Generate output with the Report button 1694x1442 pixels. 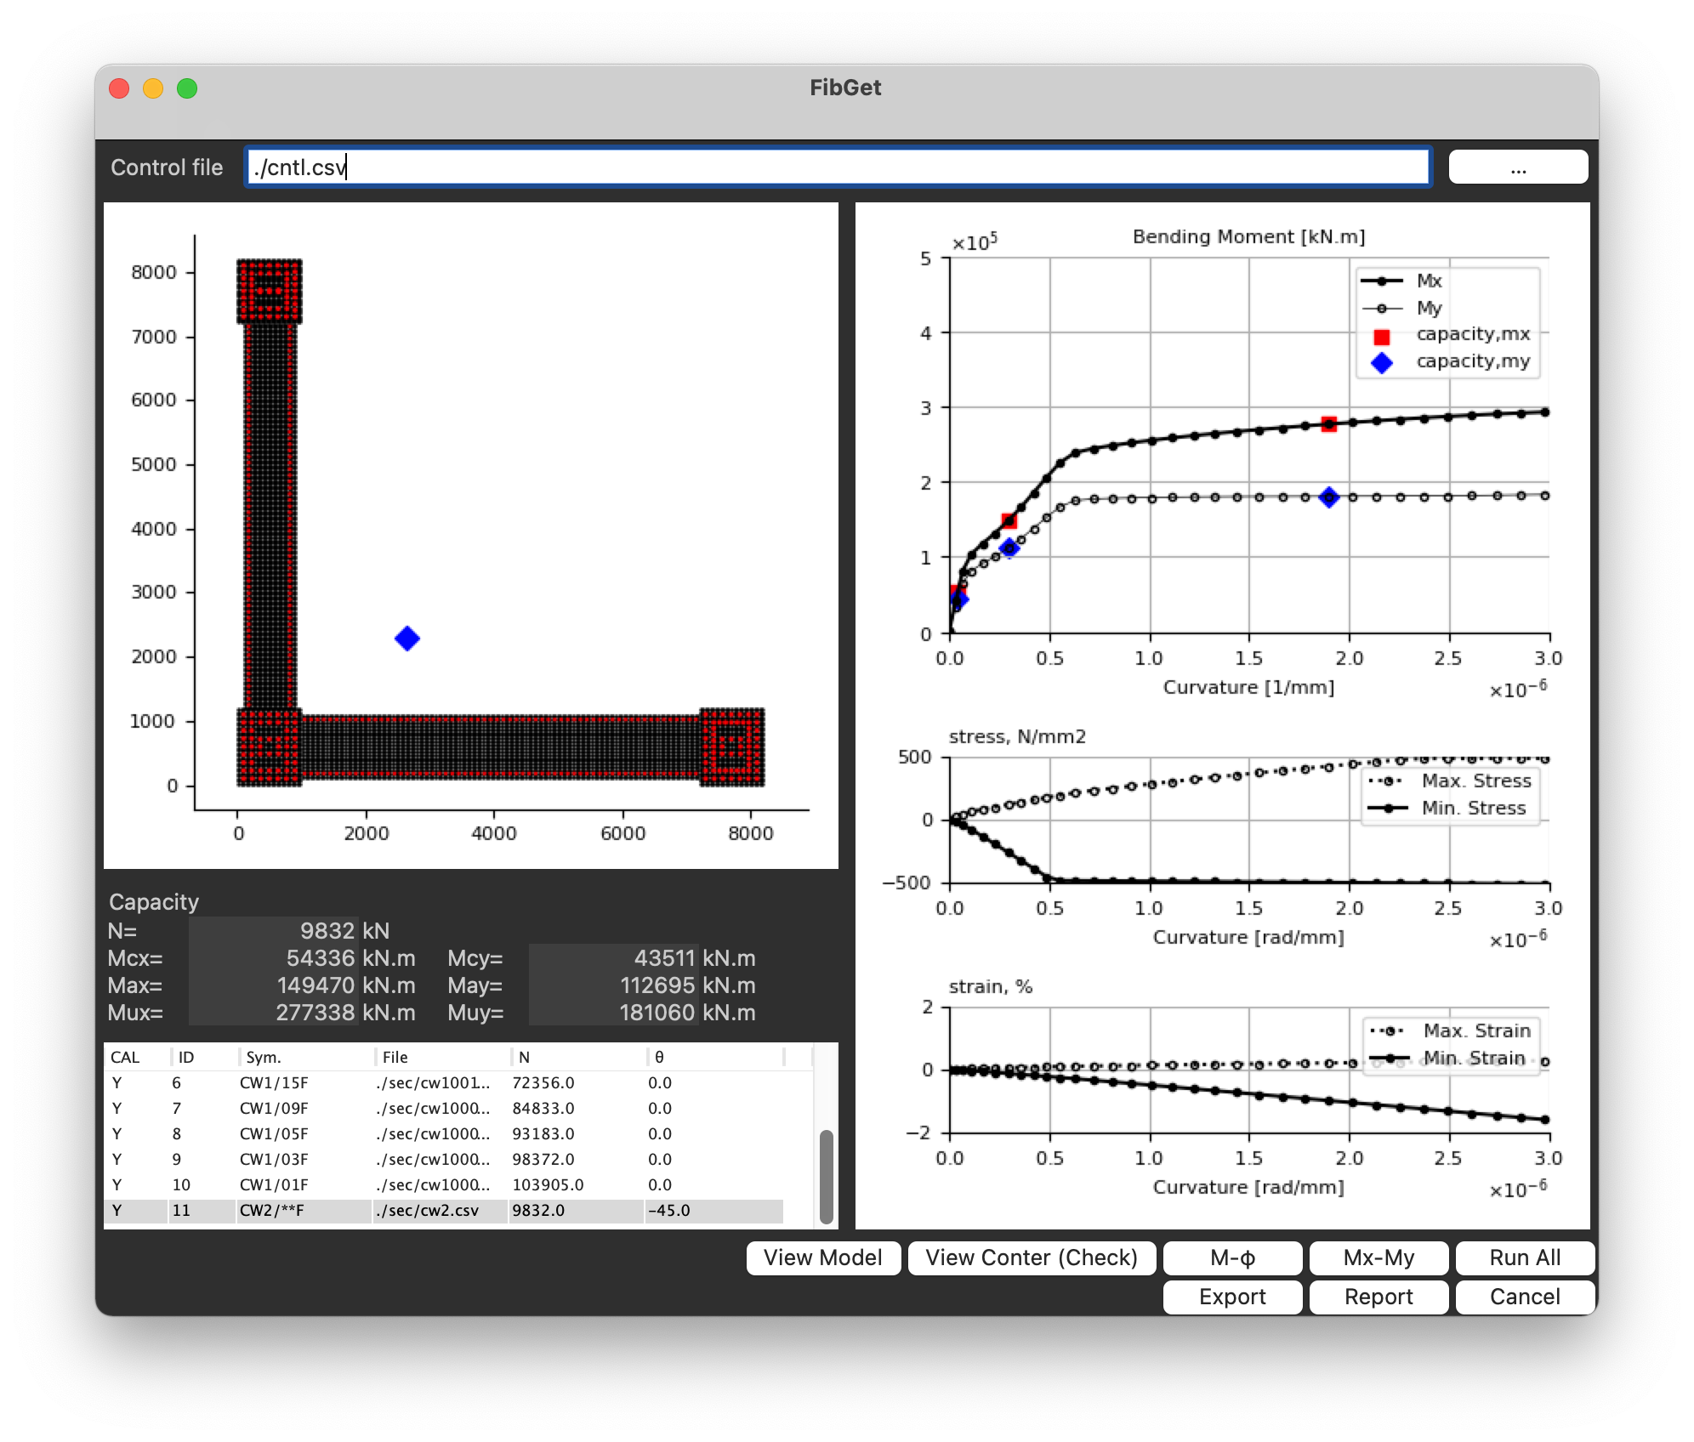1379,1297
